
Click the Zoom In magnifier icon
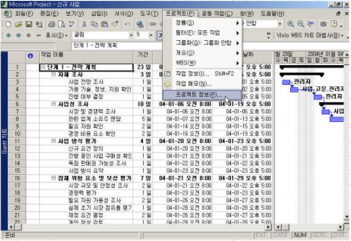[290, 24]
